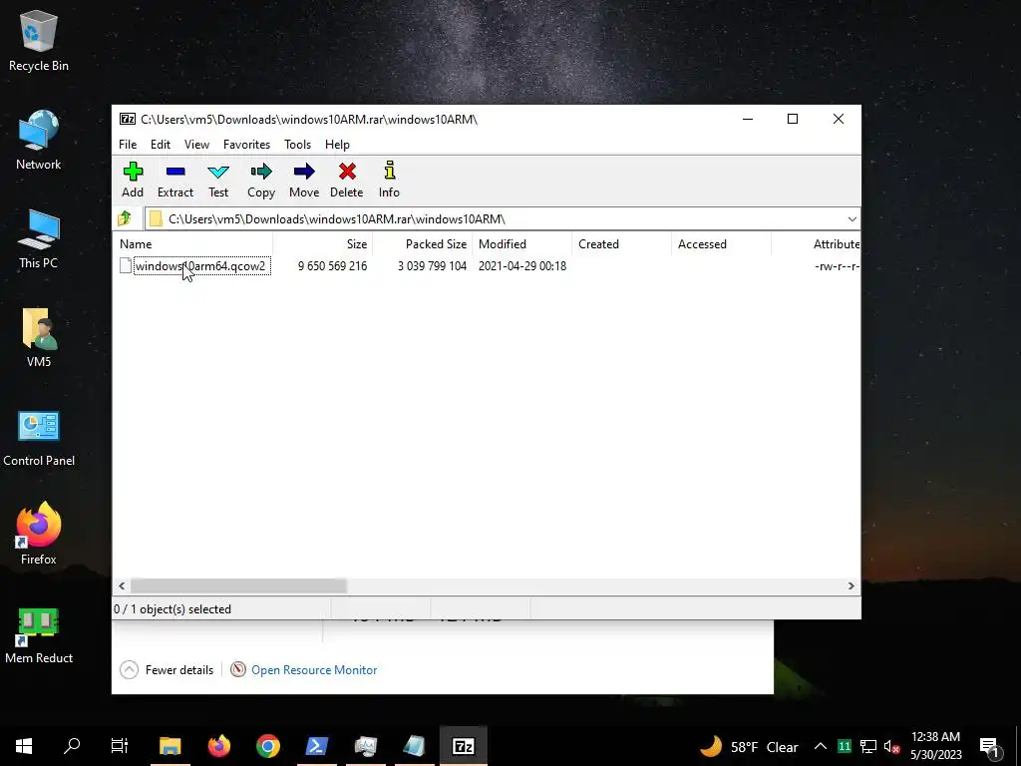This screenshot has height=766, width=1021.
Task: Click the Extract toolbar icon
Action: (x=175, y=180)
